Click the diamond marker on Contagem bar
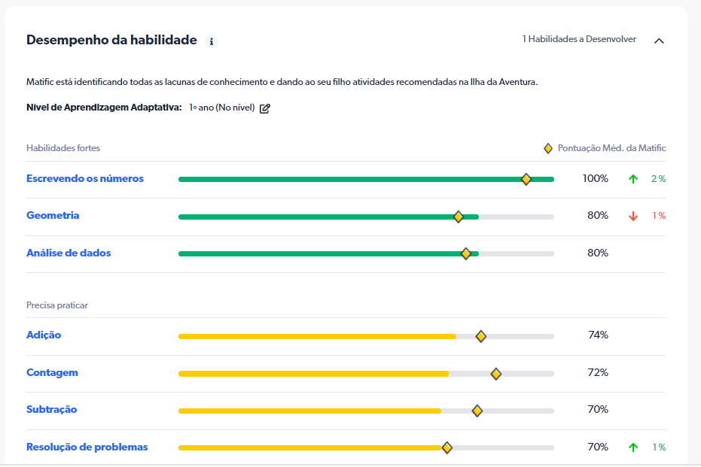 pyautogui.click(x=495, y=374)
